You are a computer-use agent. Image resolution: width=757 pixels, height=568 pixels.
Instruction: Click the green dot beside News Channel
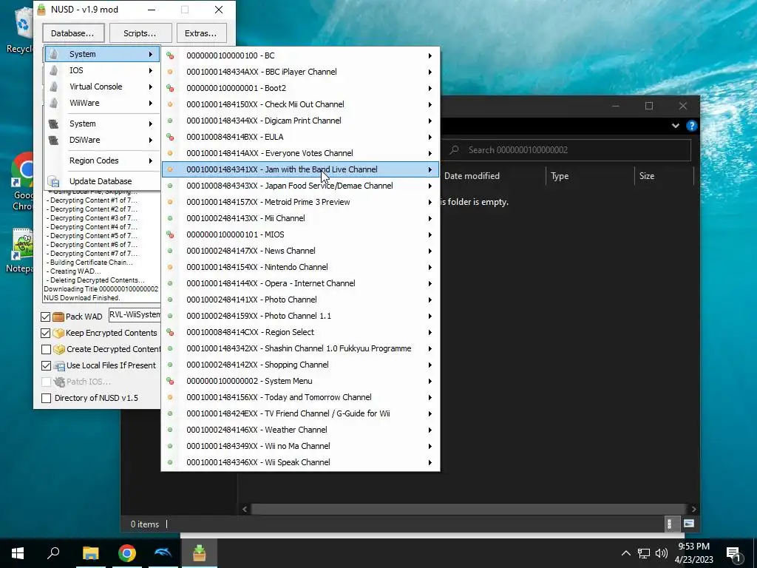(170, 251)
